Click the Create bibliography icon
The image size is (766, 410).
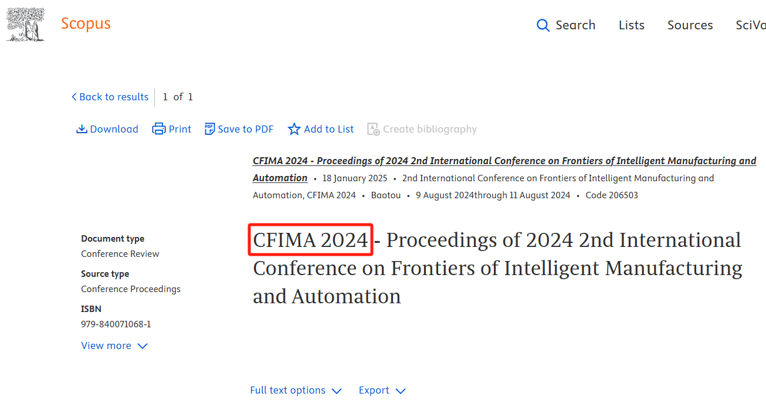click(374, 129)
